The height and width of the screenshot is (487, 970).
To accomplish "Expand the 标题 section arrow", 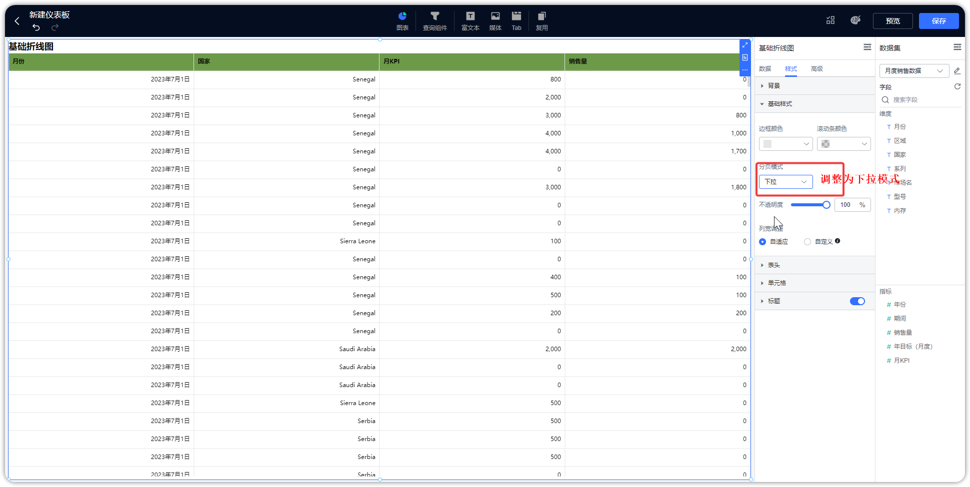I will (x=762, y=301).
